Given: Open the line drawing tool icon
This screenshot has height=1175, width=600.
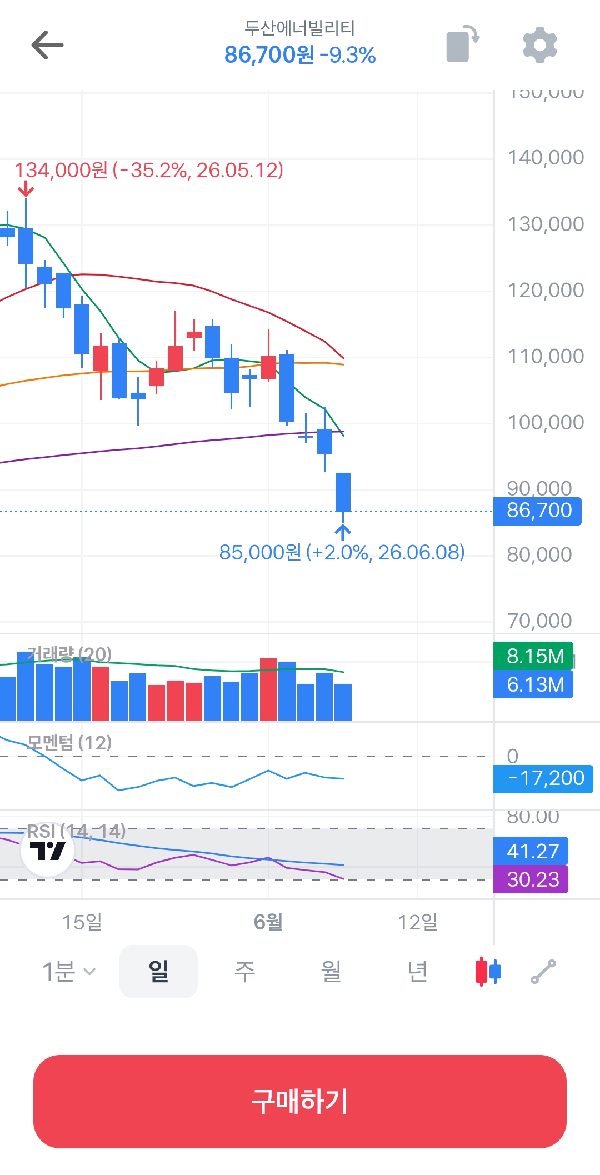Looking at the screenshot, I should tap(543, 972).
